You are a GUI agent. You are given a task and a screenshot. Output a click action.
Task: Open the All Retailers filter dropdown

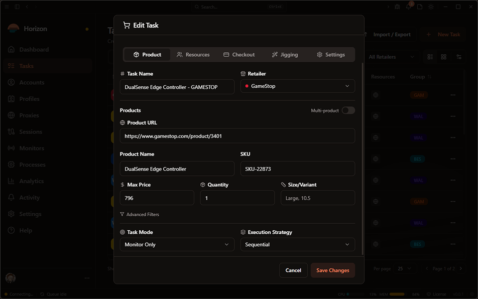click(391, 57)
